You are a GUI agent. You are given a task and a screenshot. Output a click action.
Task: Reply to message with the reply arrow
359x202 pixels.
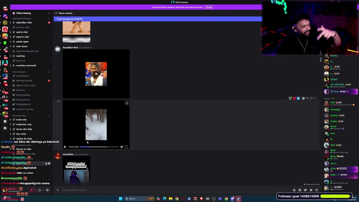point(307,98)
